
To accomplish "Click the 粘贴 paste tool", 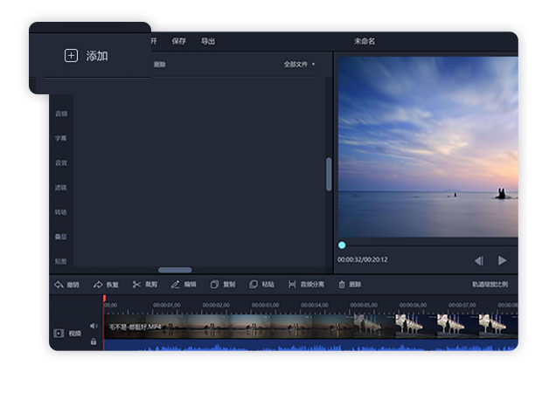I will tap(261, 285).
